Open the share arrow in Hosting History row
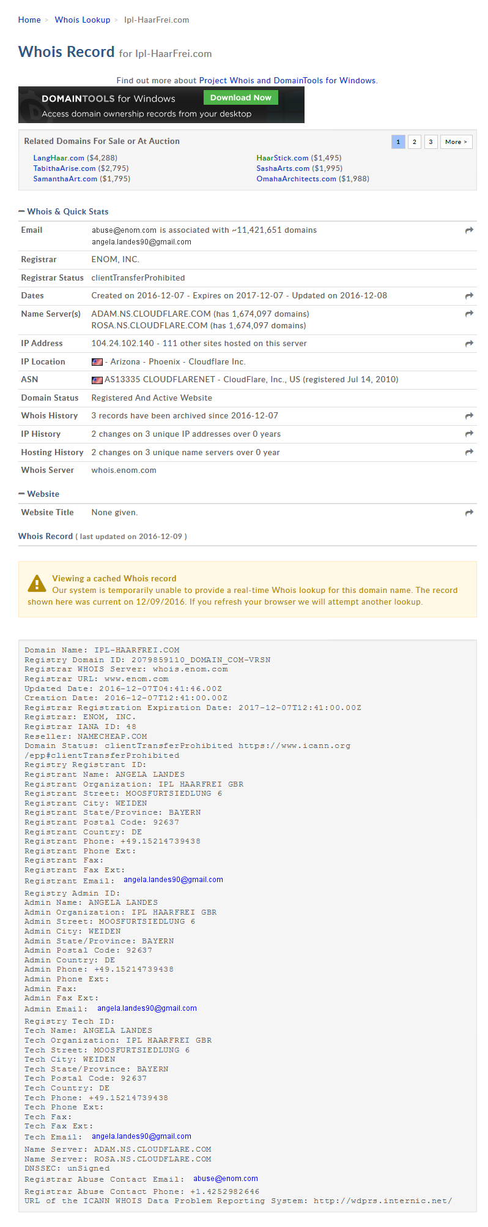Viewport: 488px width, 1227px height. click(x=469, y=452)
